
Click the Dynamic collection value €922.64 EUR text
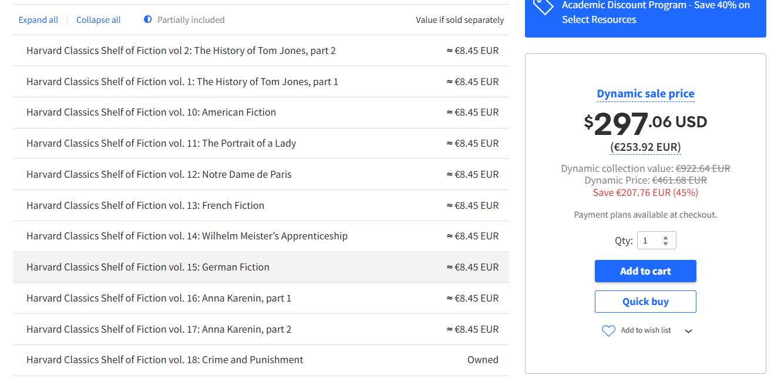645,168
